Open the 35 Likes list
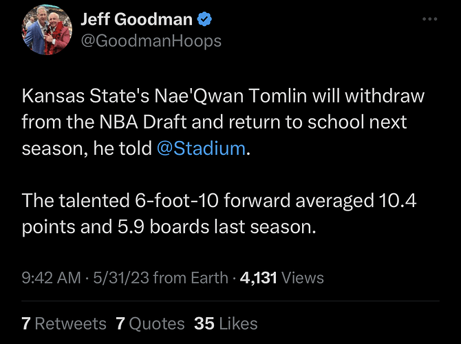Image resolution: width=461 pixels, height=344 pixels. click(x=226, y=323)
